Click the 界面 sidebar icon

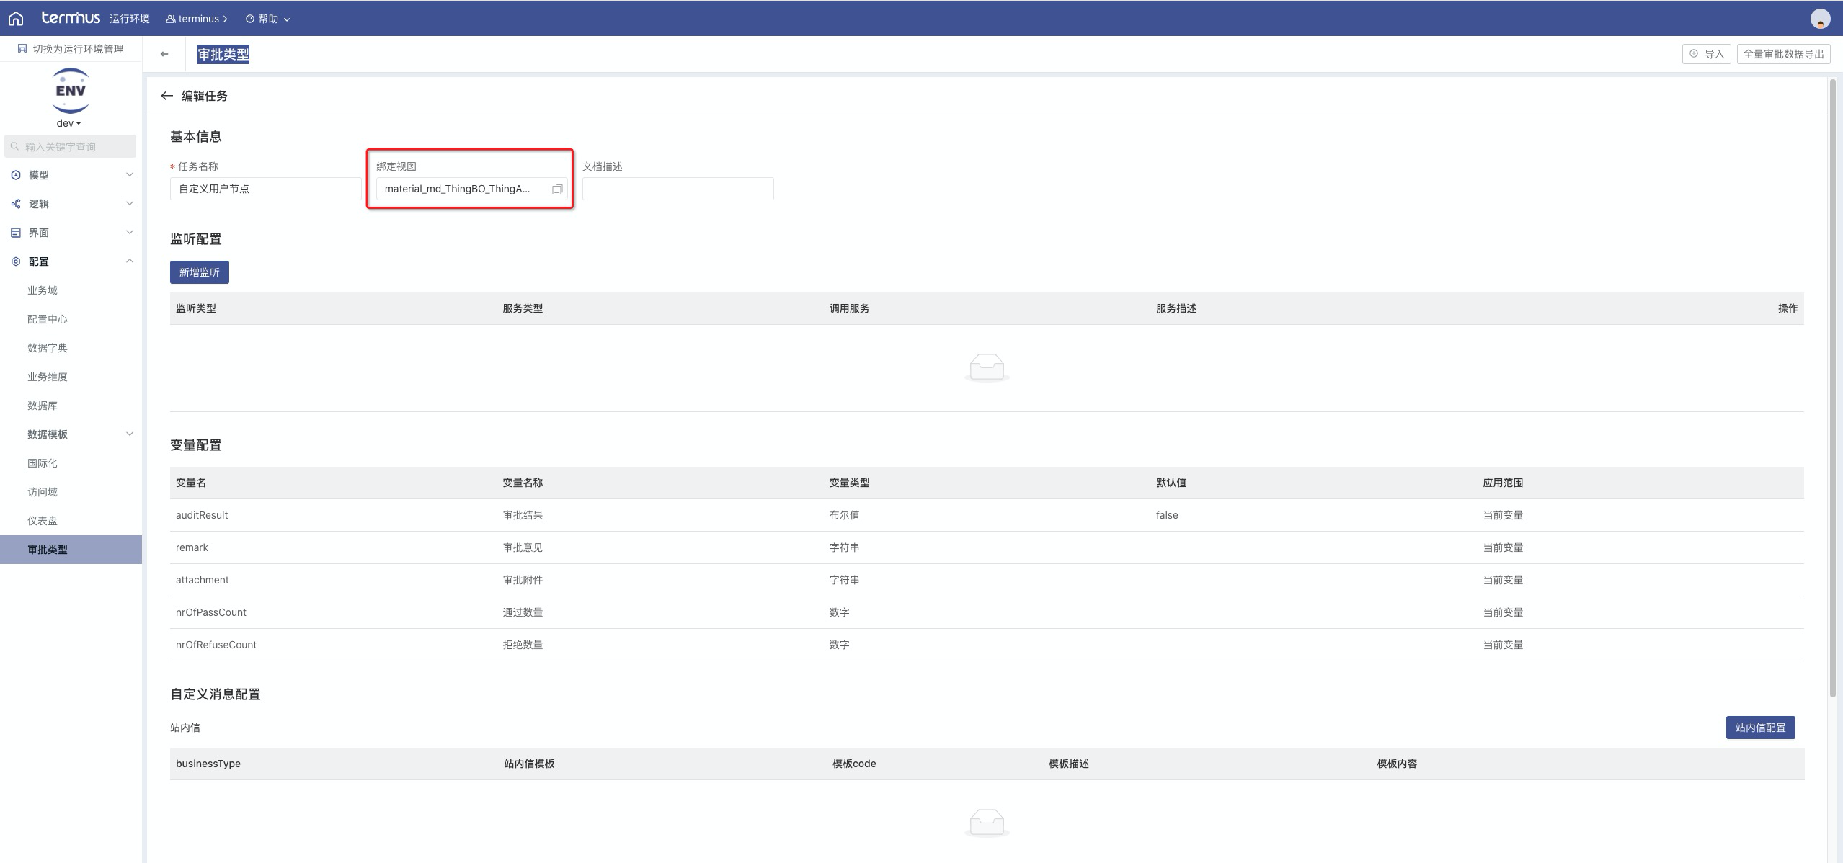16,233
